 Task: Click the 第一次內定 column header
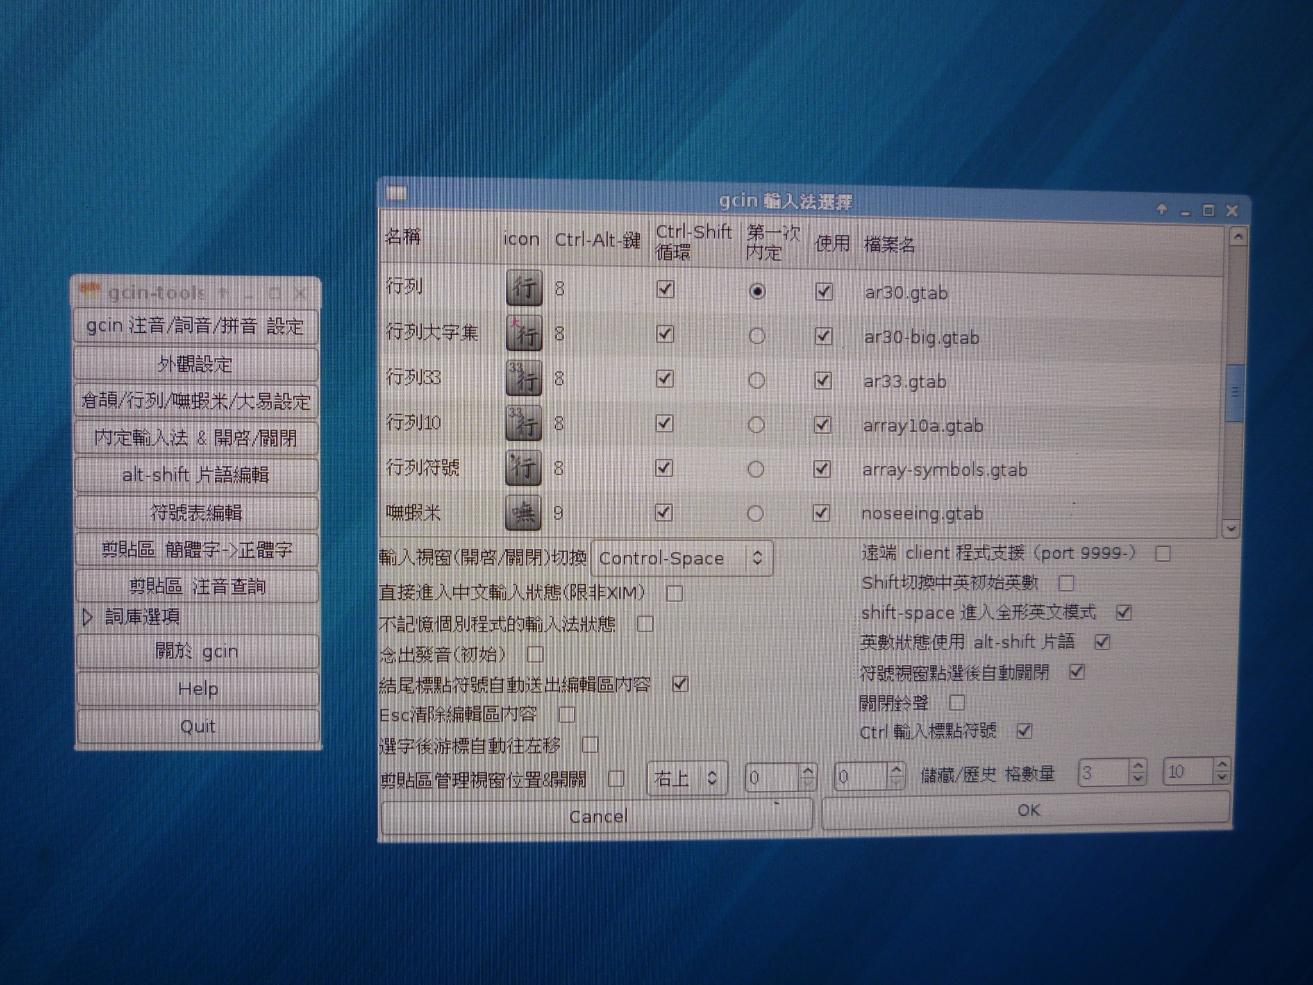click(774, 243)
